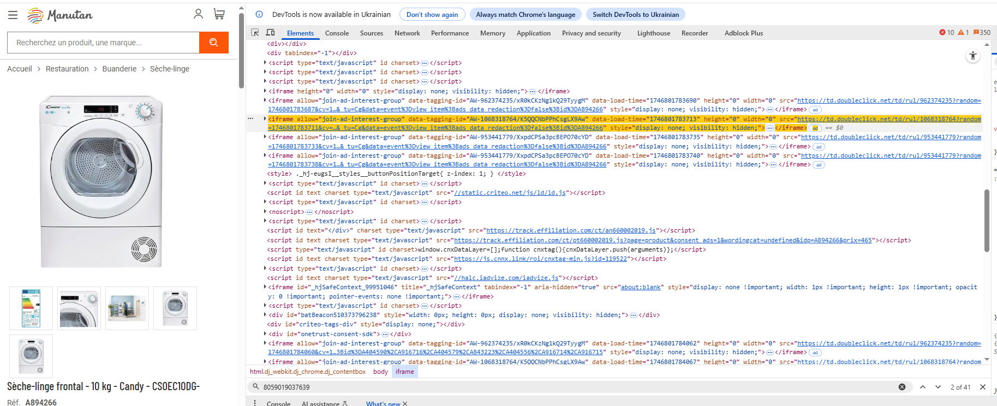Screen dimensions: 997x406
Task: Click the red errors count indicator
Action: 947,33
